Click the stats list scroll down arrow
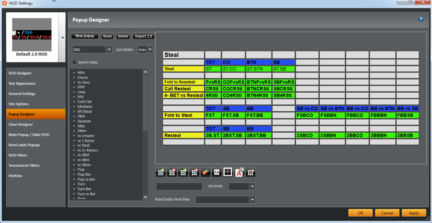The height and width of the screenshot is (223, 432). pyautogui.click(x=146, y=197)
